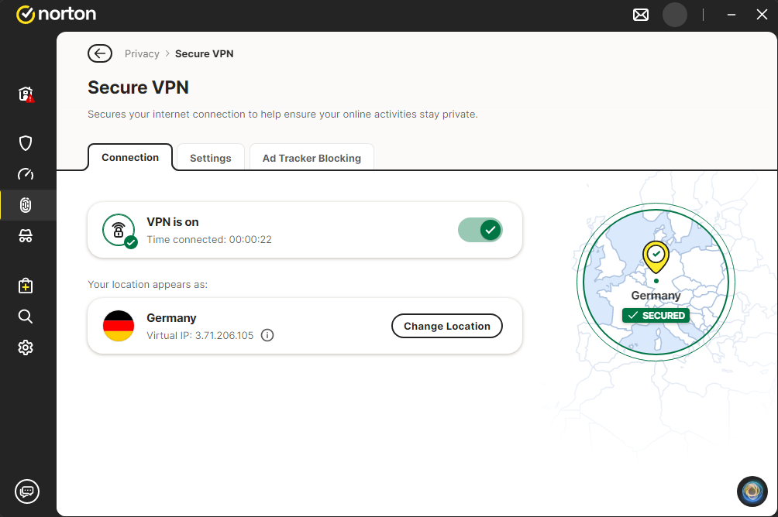
Task: Open the Norton home dashboard icon
Action: pos(26,94)
